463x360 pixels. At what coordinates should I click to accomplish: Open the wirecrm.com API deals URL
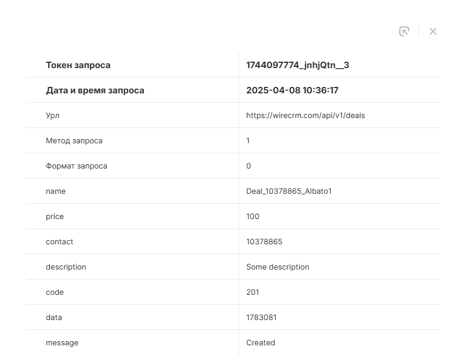[x=305, y=116]
